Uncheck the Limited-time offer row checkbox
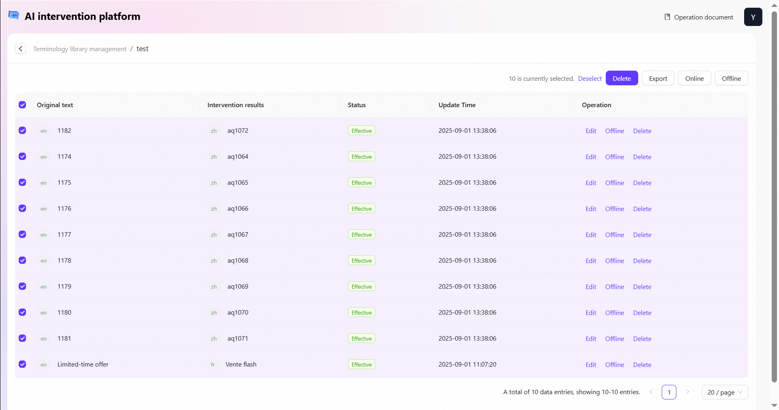The height and width of the screenshot is (410, 779). click(x=22, y=364)
